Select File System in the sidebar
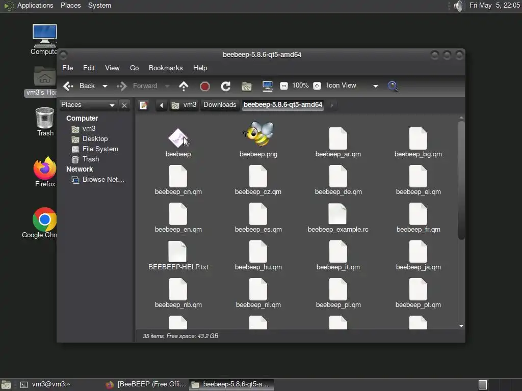 [100, 149]
